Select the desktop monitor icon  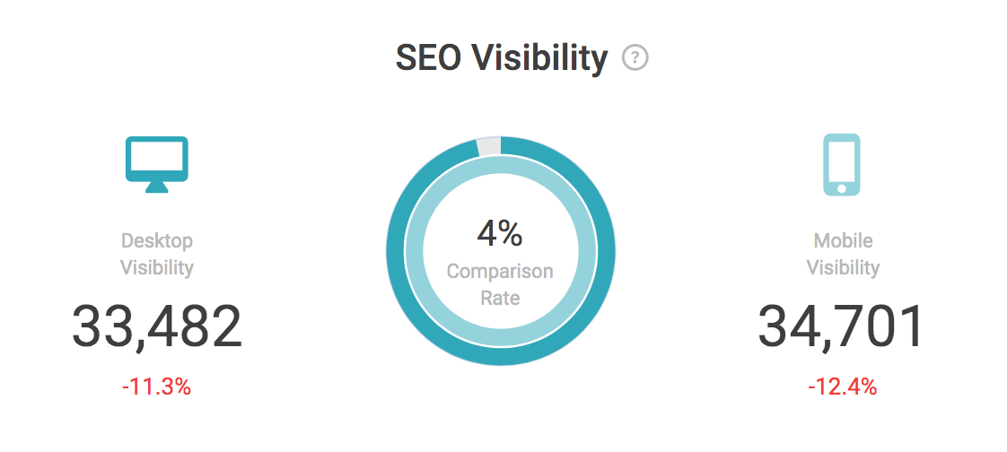point(157,164)
